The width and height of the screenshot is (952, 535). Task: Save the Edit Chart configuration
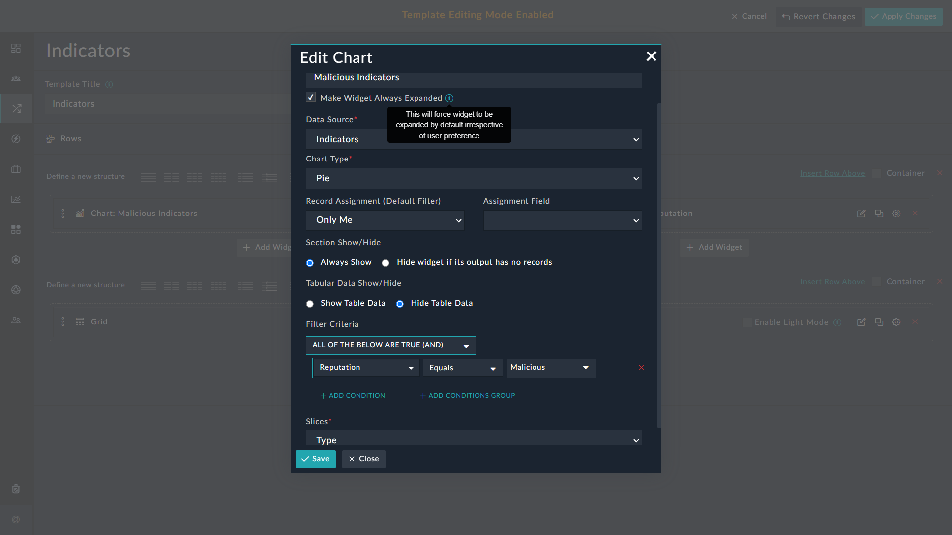coord(315,459)
